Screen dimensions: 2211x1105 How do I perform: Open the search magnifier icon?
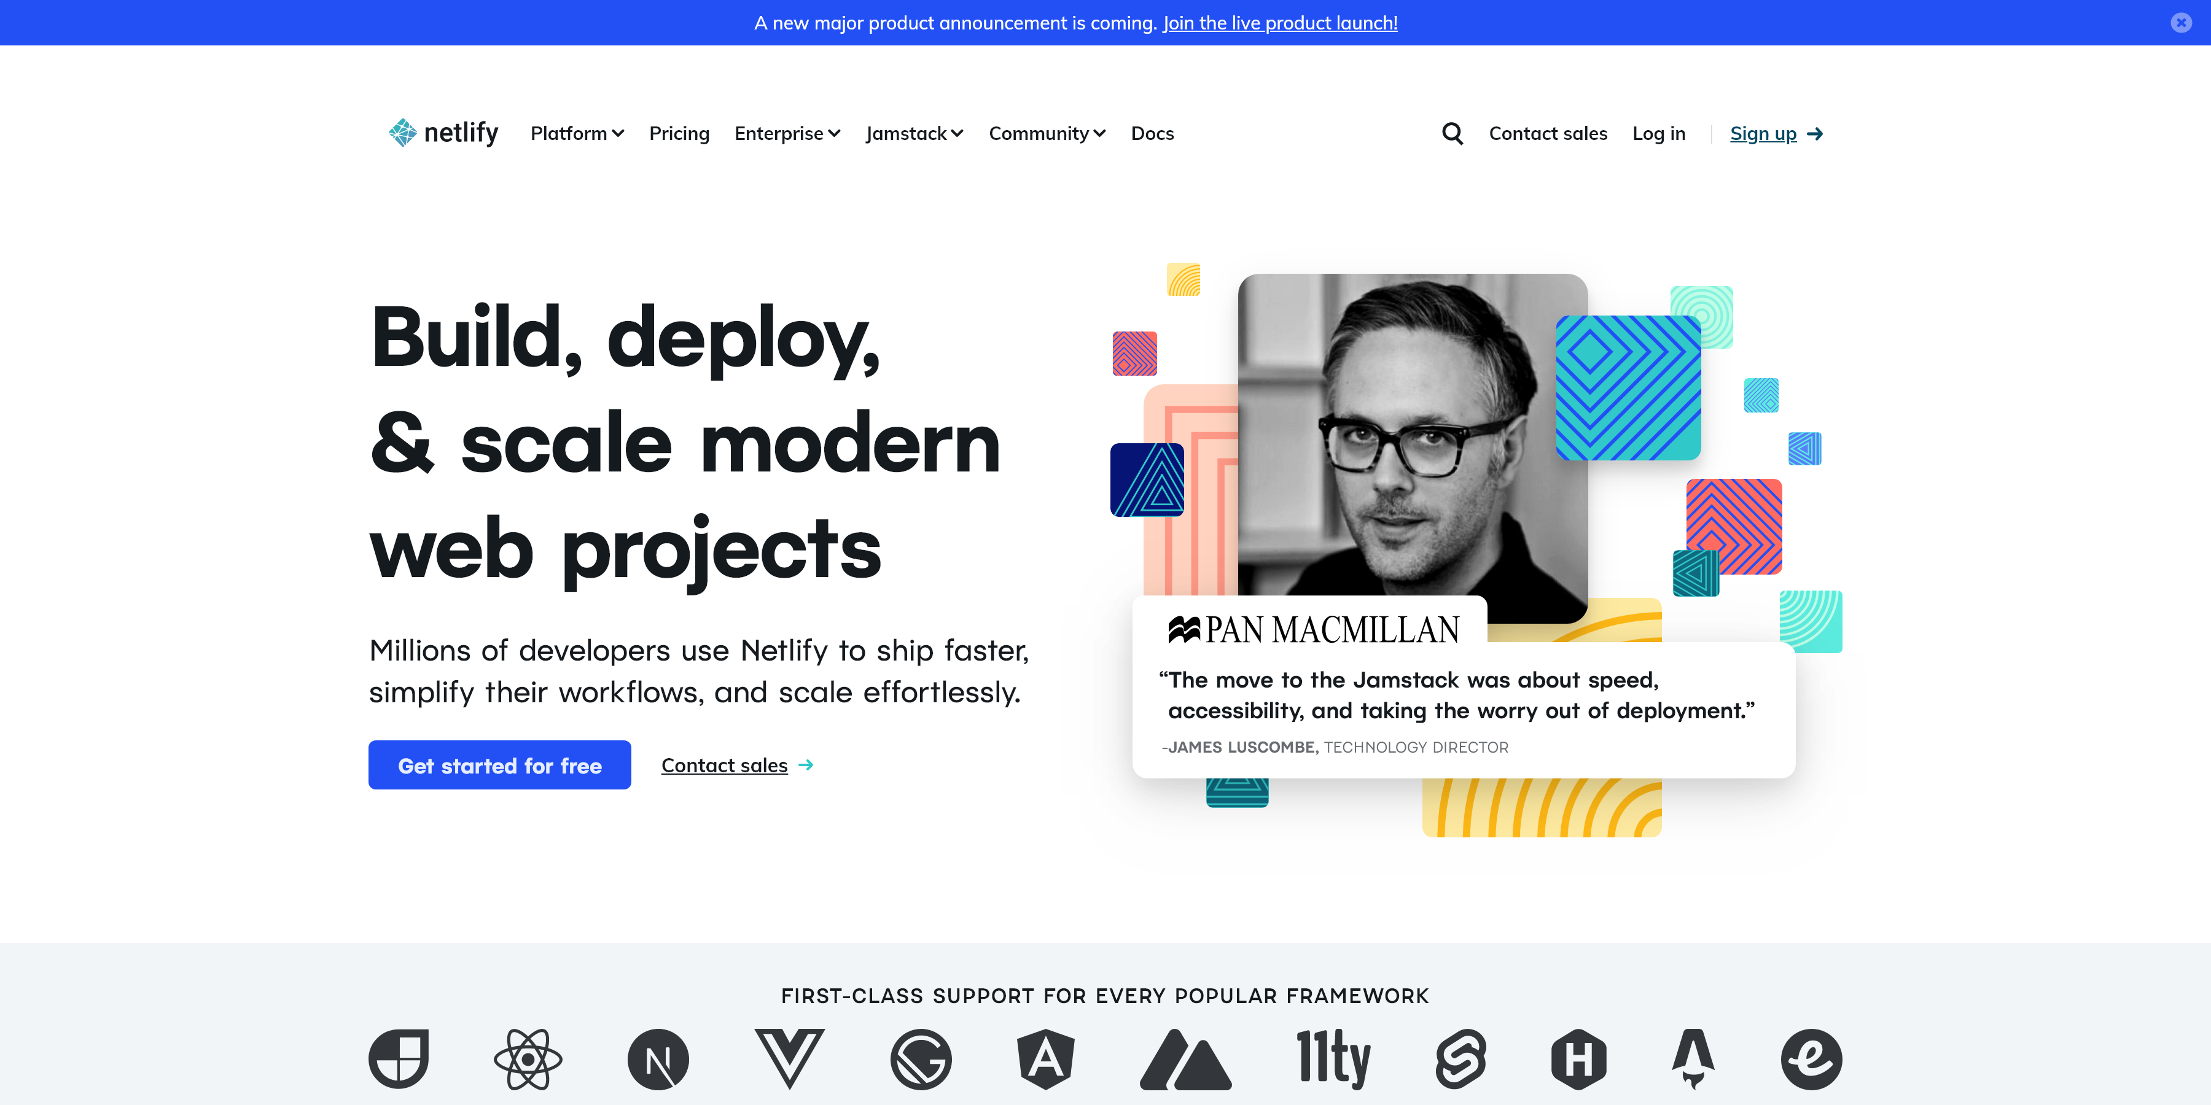1453,133
